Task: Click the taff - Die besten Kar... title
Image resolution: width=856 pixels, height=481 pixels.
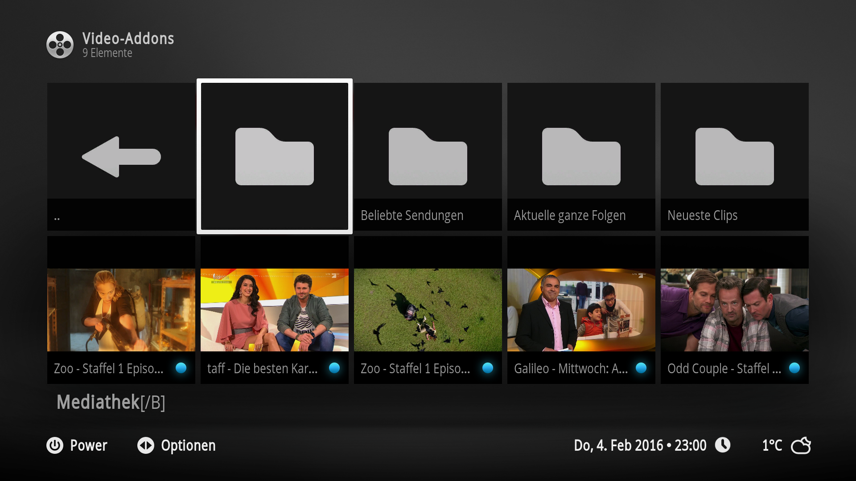Action: coord(262,368)
